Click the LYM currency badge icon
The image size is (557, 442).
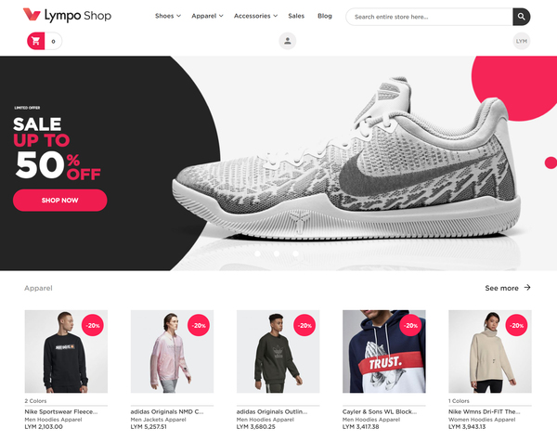(x=522, y=41)
